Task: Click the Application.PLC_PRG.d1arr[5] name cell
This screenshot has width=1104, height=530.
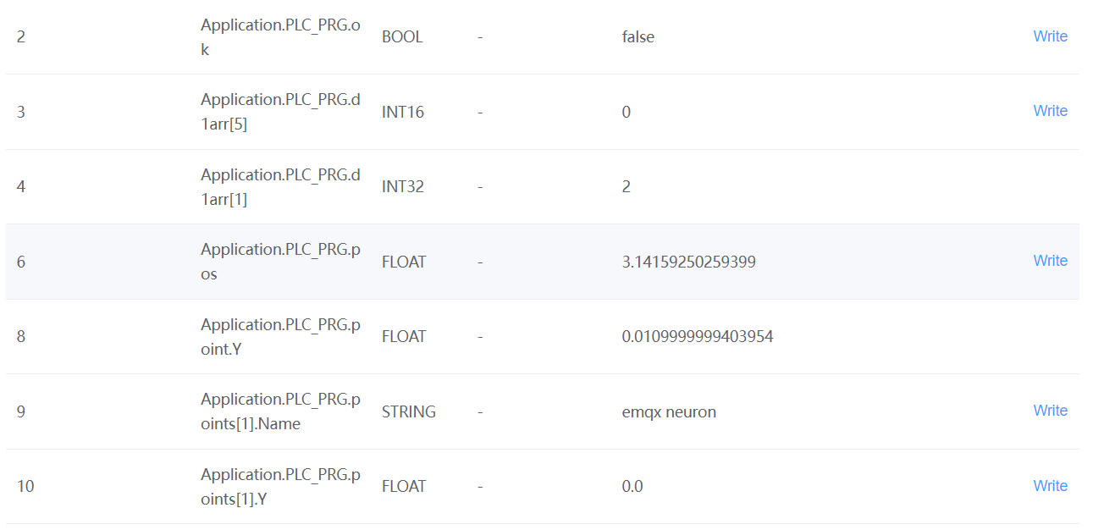Action: click(280, 112)
